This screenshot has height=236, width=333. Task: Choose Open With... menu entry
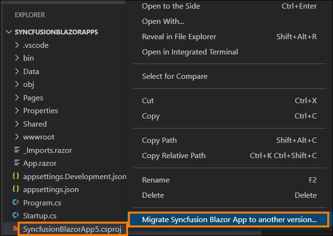229,21
